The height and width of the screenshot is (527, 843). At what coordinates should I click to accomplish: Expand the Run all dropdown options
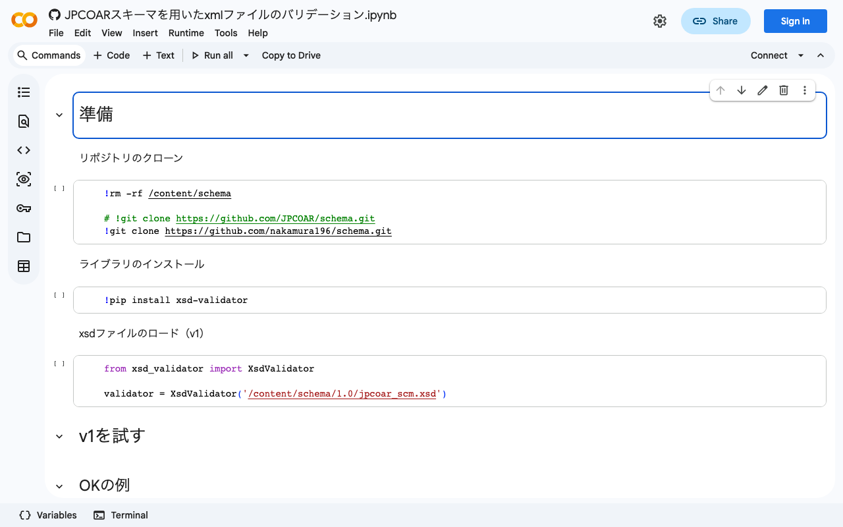[x=246, y=55]
